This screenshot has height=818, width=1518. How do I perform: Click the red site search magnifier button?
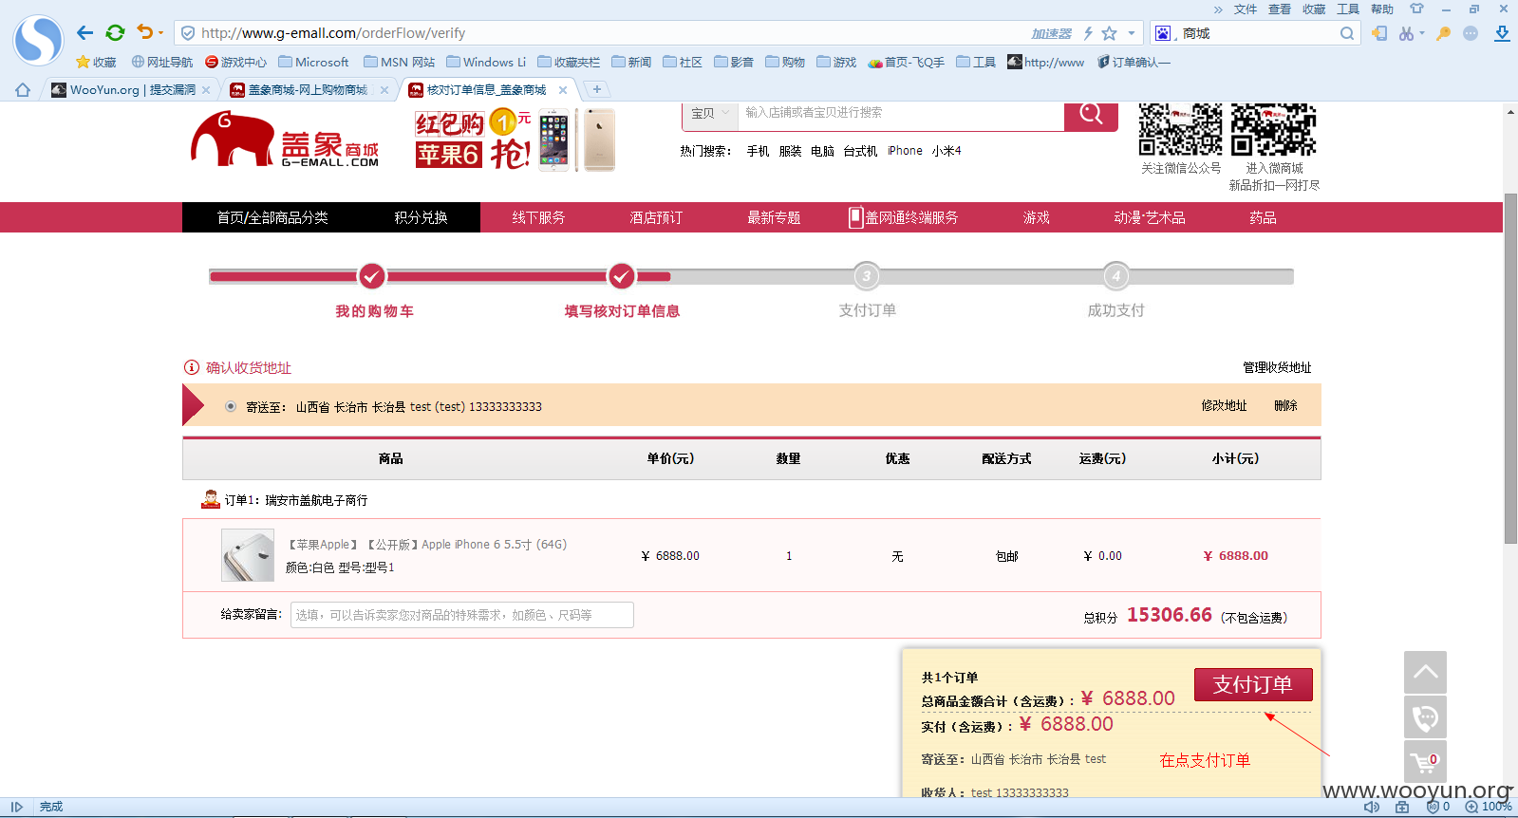click(1091, 115)
